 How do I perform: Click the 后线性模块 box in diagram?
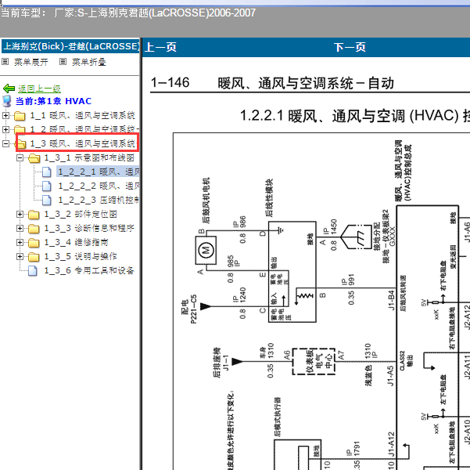point(292,272)
